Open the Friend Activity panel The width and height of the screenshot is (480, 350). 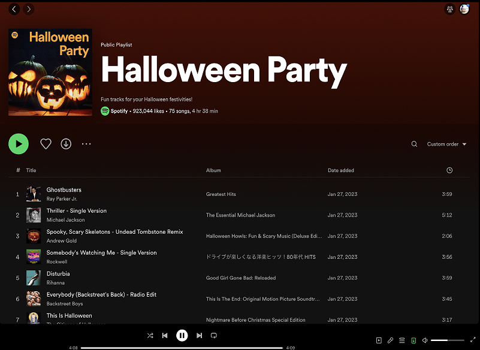point(450,9)
